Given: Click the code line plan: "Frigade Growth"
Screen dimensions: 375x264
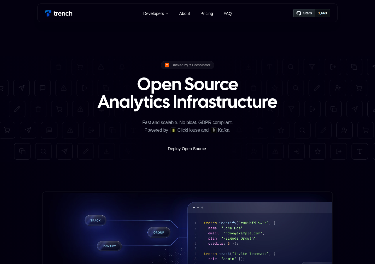Looking at the screenshot, I should 233,238.
